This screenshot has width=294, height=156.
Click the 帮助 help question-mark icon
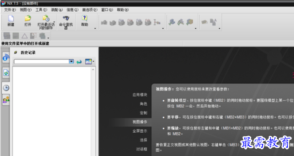click(x=84, y=18)
